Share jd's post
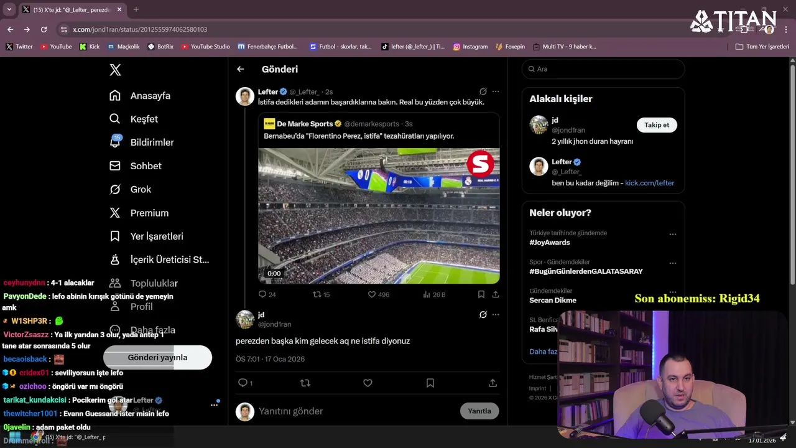This screenshot has height=448, width=796. (493, 383)
